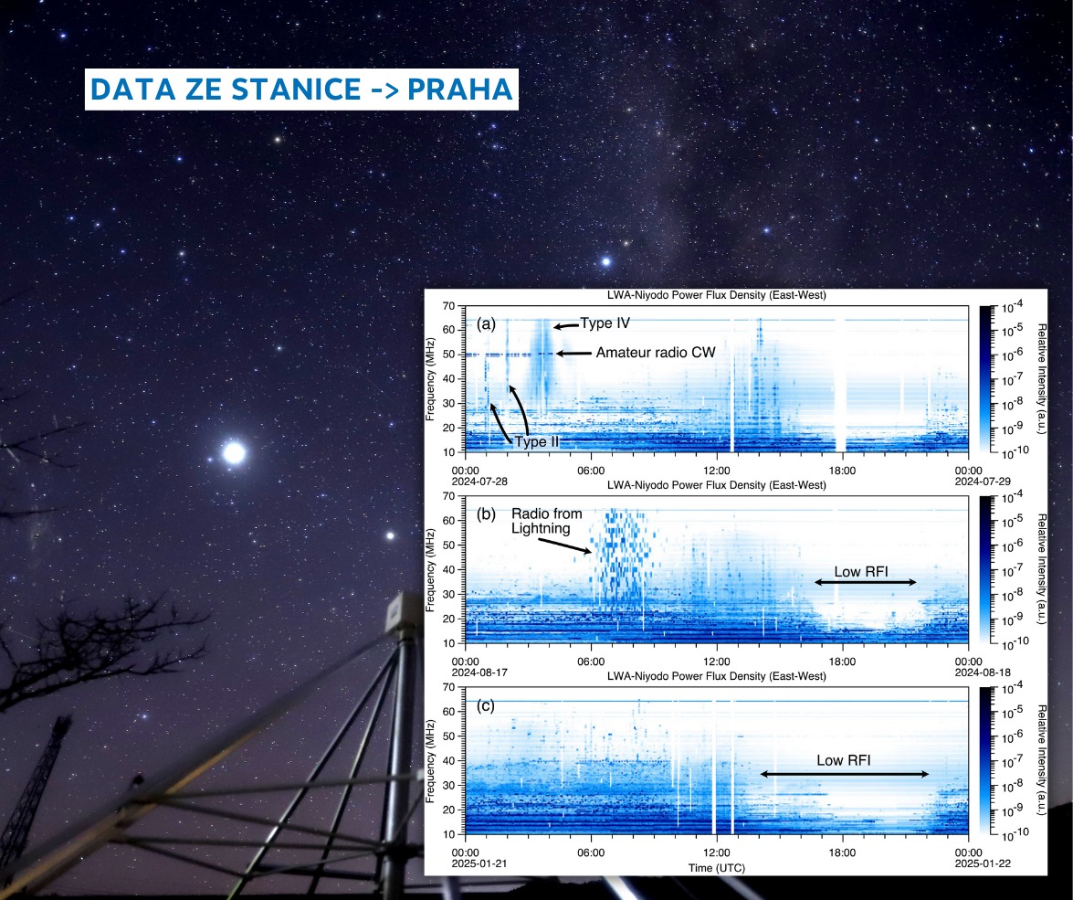
Task: Click the "DATA ZE STANICE -> PRAHA" title banner
Action: pyautogui.click(x=301, y=90)
